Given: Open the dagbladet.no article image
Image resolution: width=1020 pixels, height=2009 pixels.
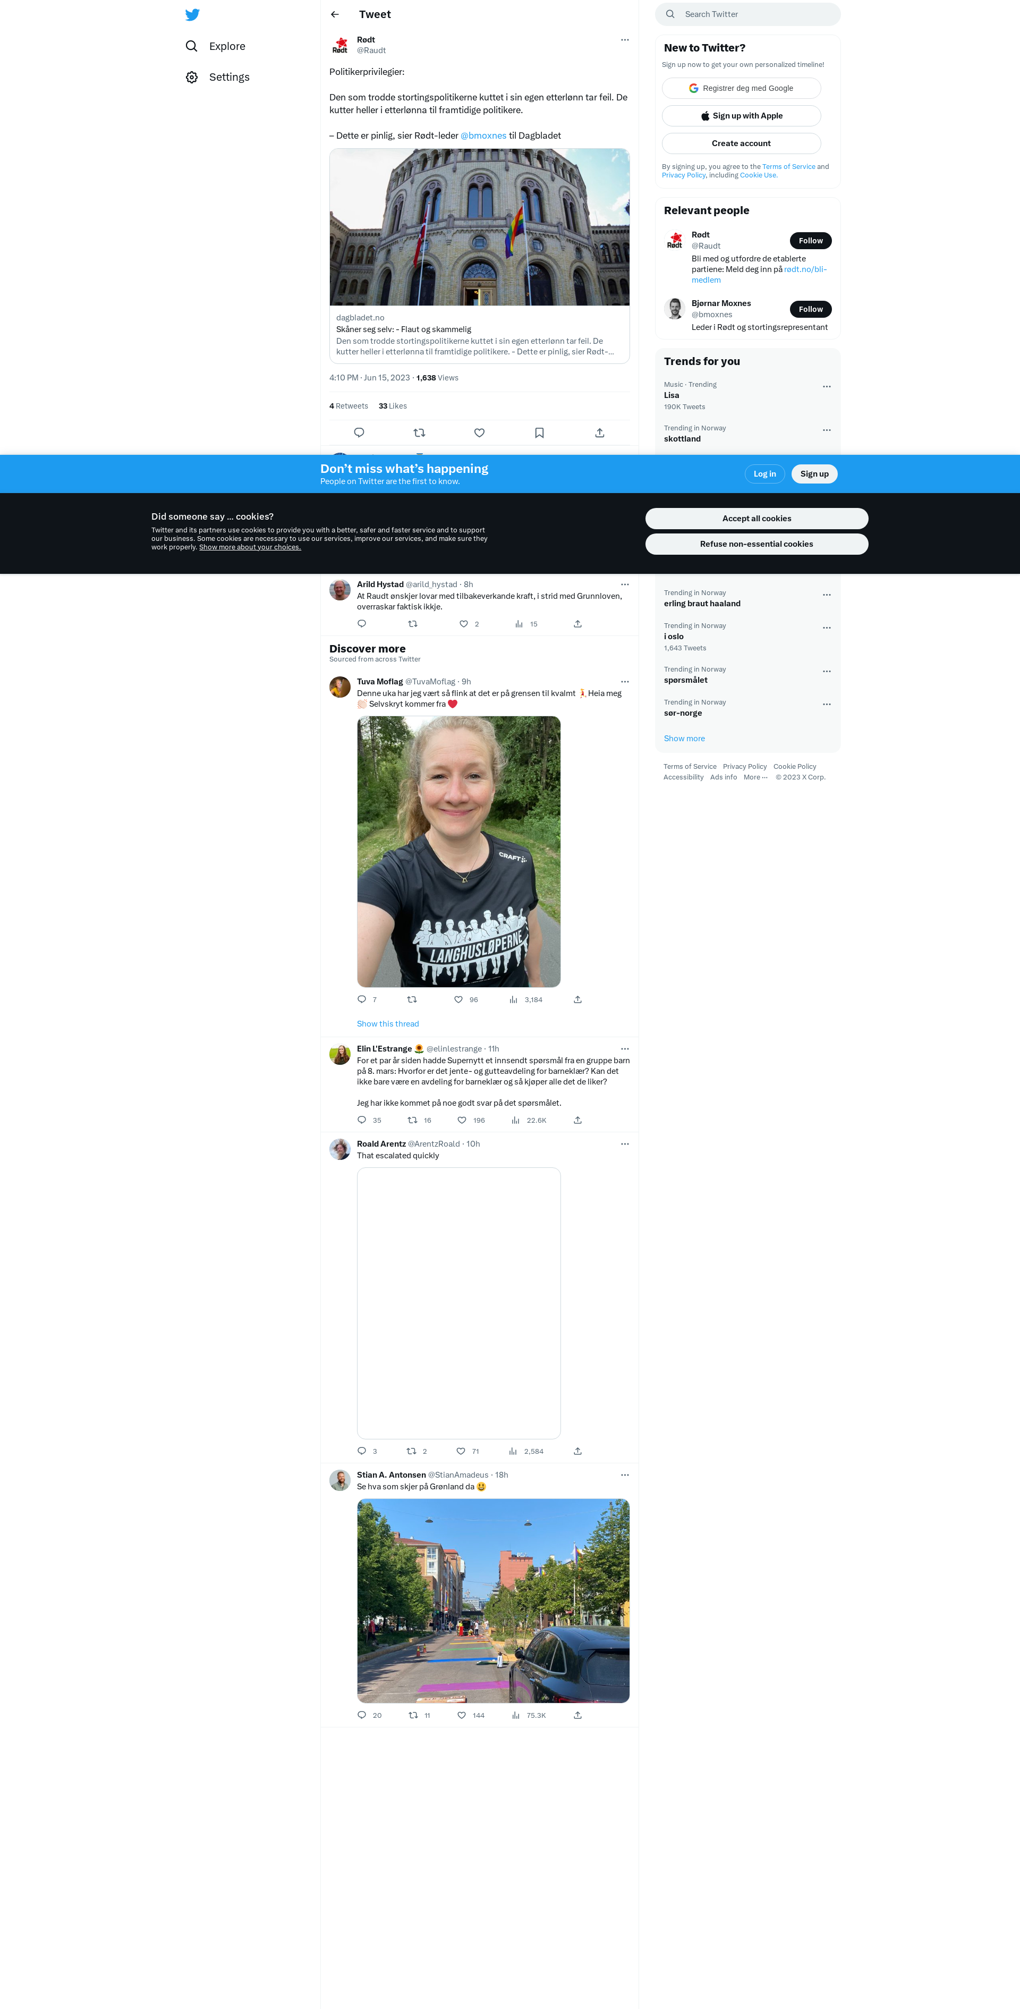Looking at the screenshot, I should [x=480, y=227].
